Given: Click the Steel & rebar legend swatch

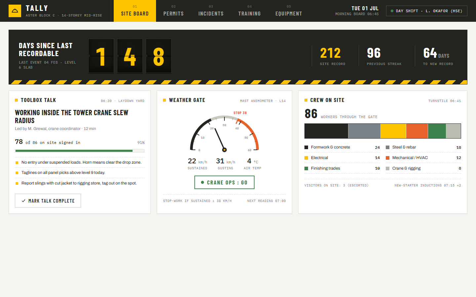Looking at the screenshot, I should pyautogui.click(x=387, y=148).
